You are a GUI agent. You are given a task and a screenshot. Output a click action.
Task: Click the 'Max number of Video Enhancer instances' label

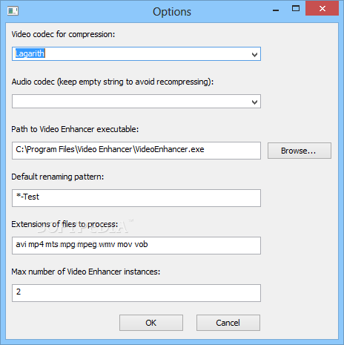point(86,272)
